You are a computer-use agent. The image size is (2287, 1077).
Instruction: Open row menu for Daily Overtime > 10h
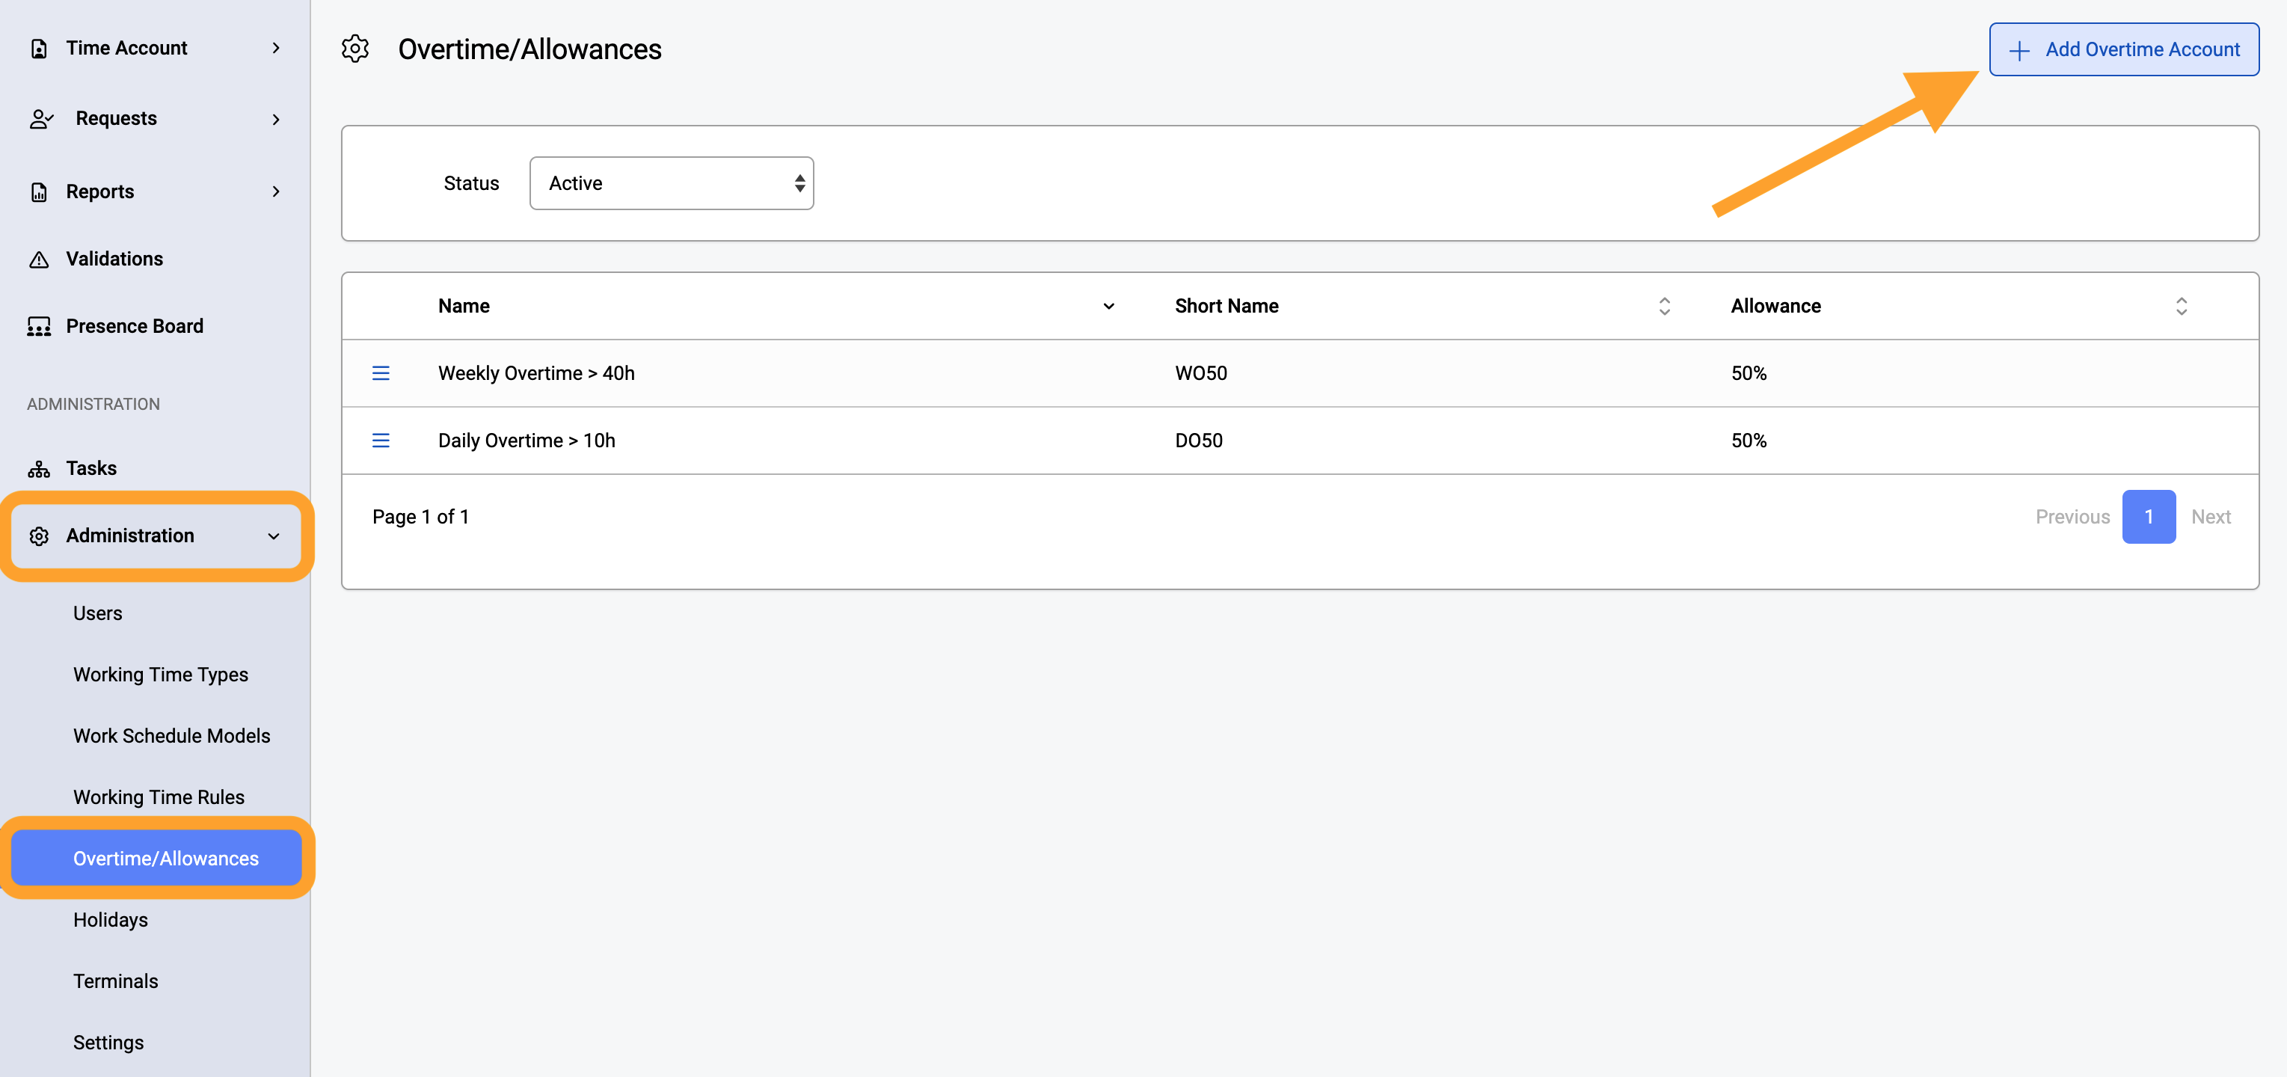point(381,441)
